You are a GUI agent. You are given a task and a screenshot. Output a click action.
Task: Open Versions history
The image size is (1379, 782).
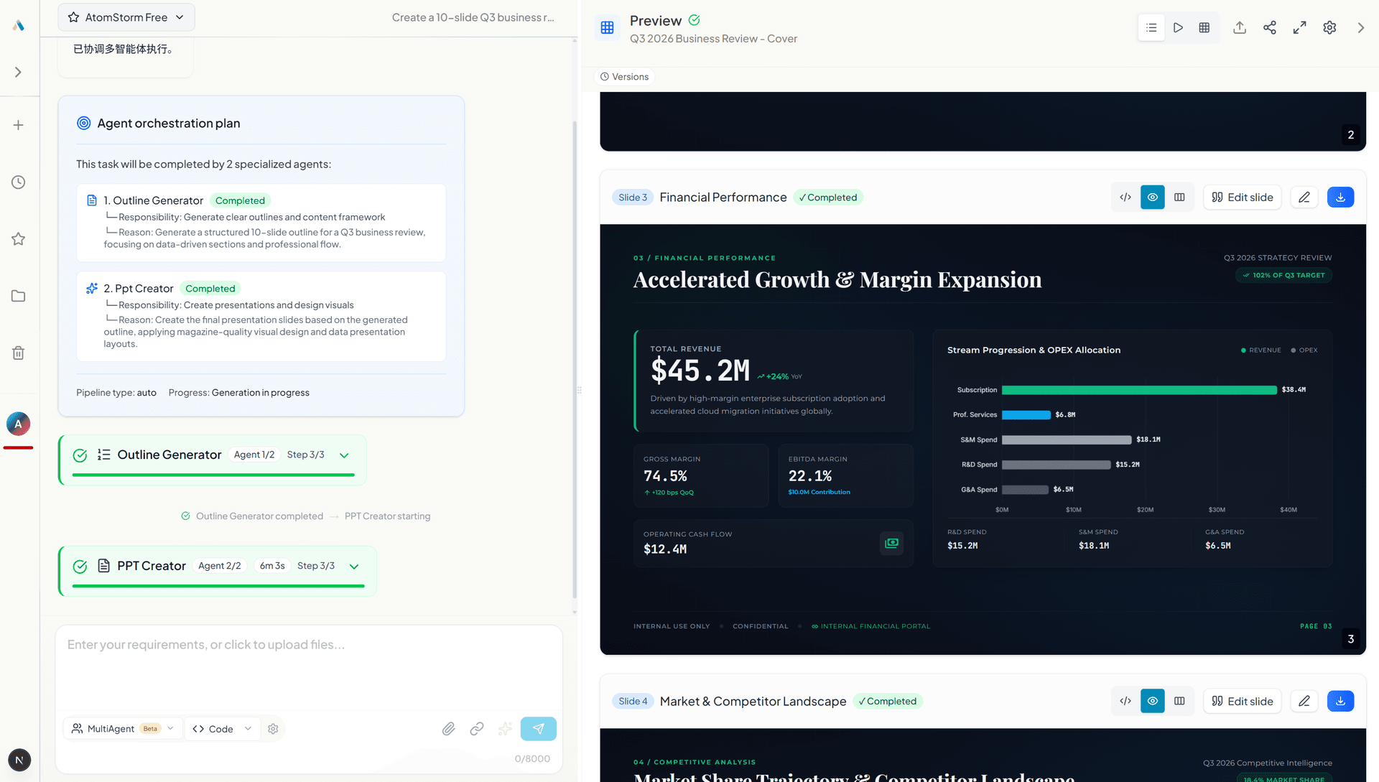pyautogui.click(x=624, y=77)
